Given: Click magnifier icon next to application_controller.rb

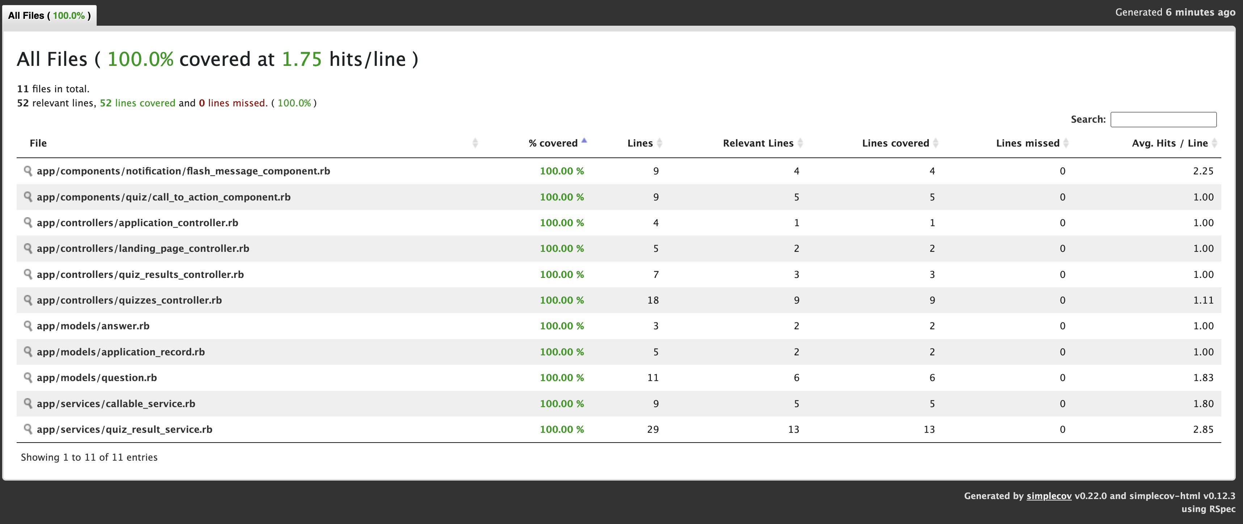Looking at the screenshot, I should click(28, 223).
